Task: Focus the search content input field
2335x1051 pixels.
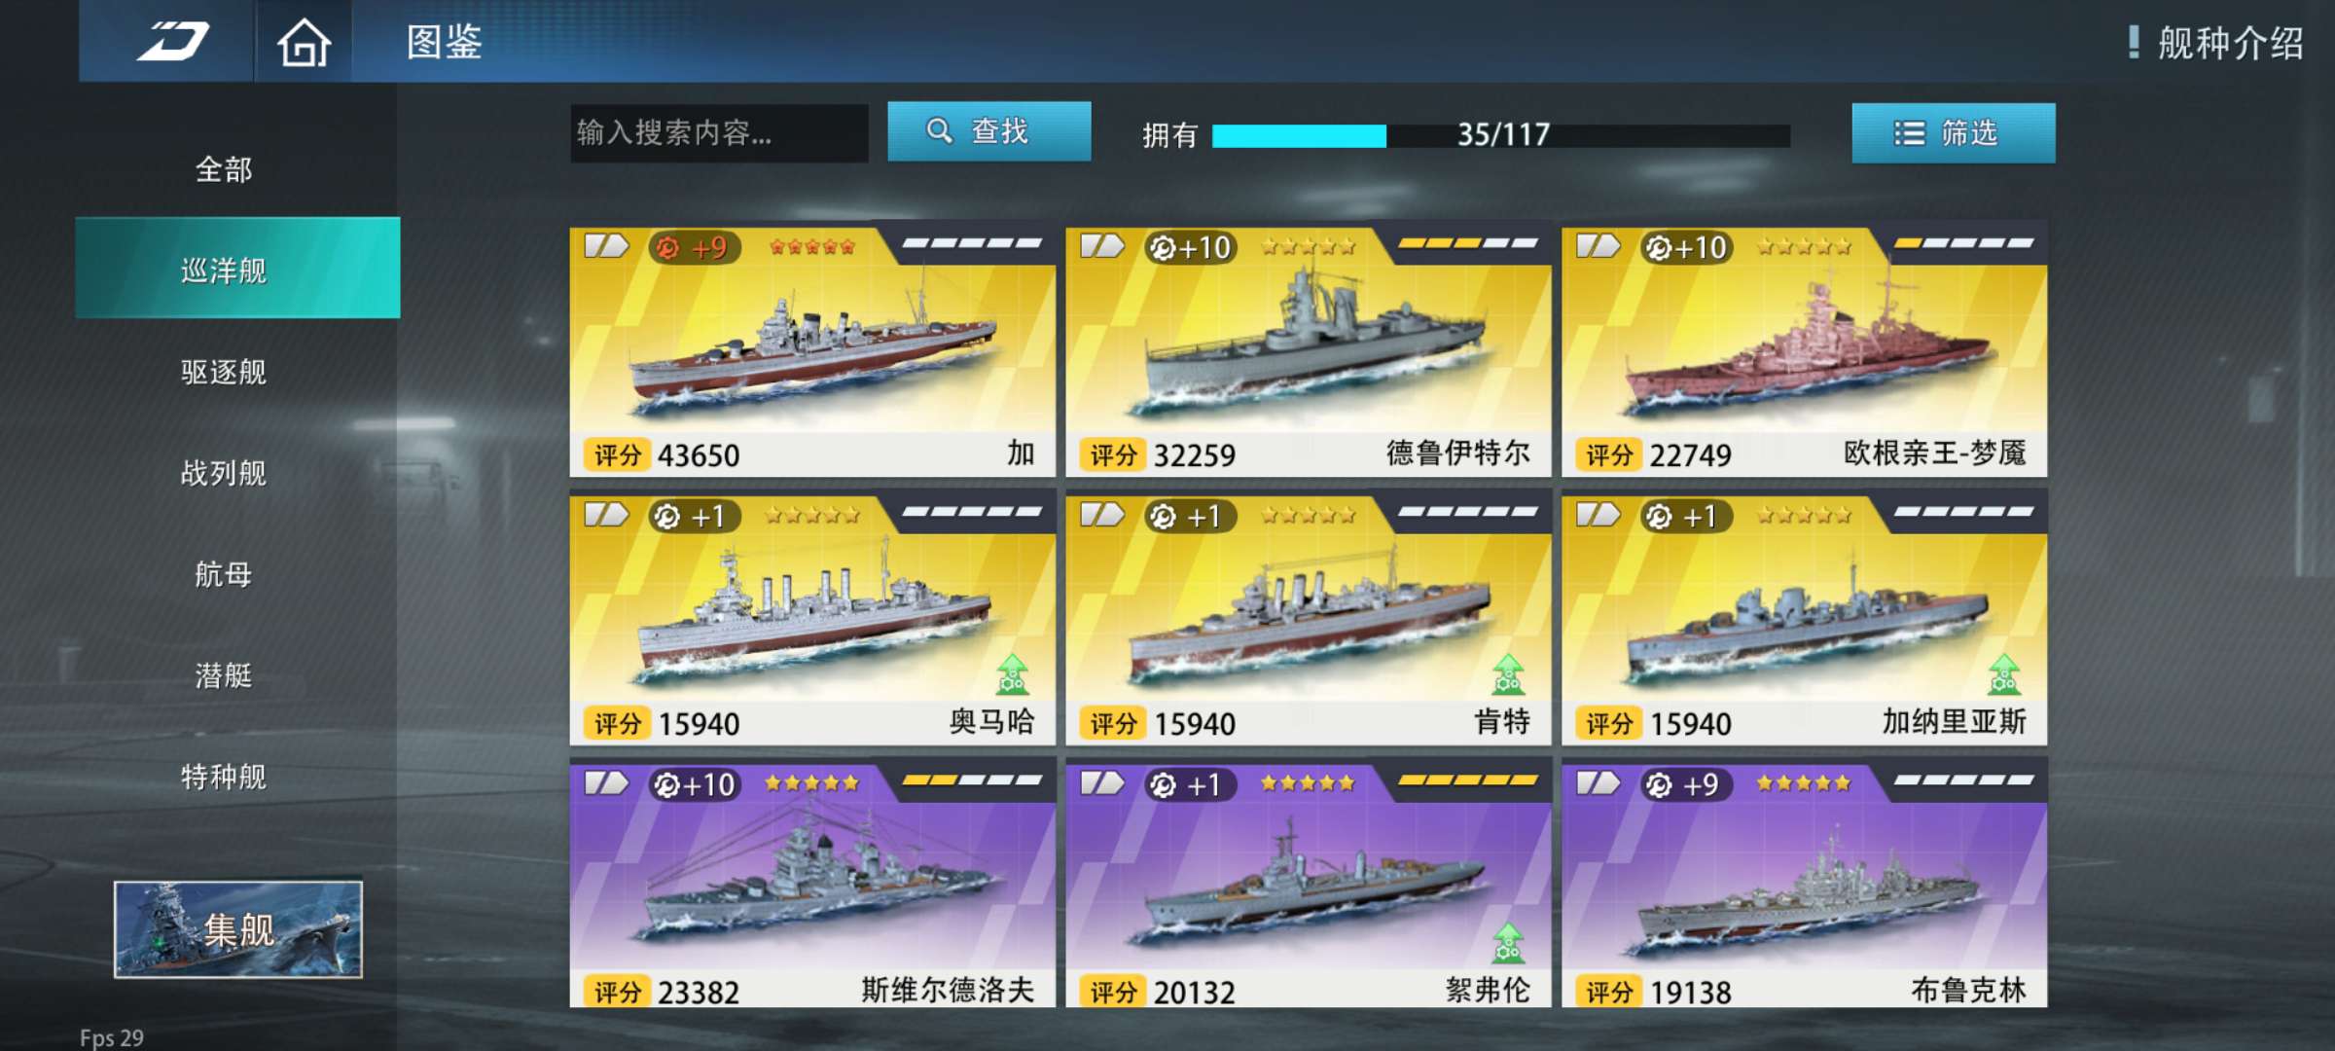Action: click(719, 132)
